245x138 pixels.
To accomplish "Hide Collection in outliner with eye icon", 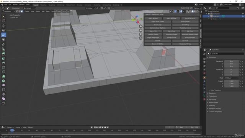I will click(x=243, y=14).
